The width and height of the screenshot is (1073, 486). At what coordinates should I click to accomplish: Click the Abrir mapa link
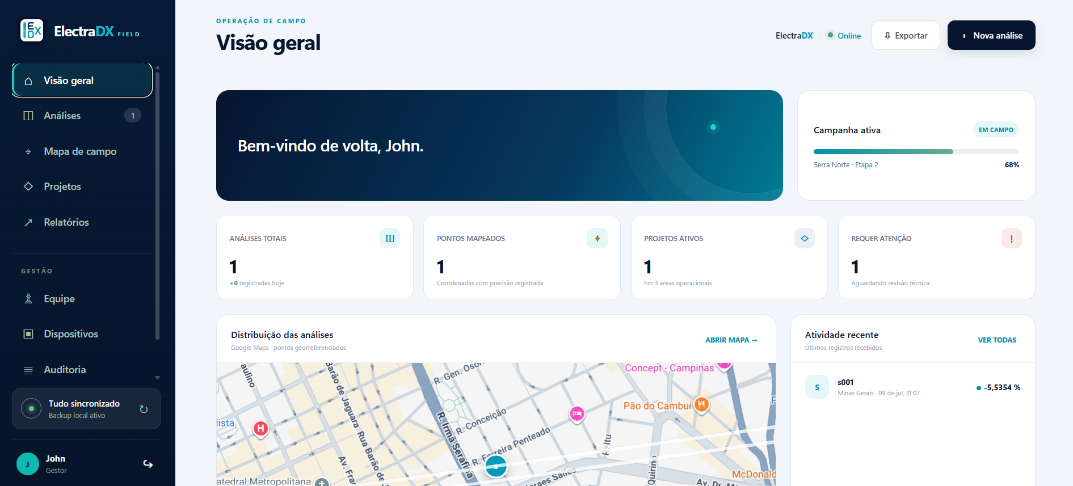pos(731,340)
